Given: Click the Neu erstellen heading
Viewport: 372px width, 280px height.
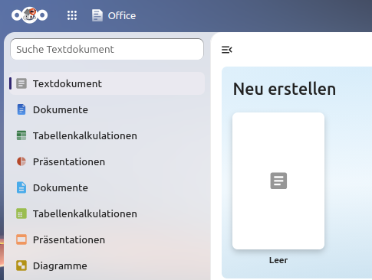Looking at the screenshot, I should [285, 89].
